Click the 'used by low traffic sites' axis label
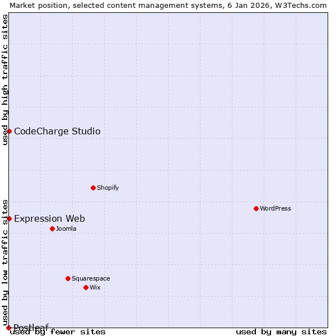This screenshot has width=336, height=336. 5,263
